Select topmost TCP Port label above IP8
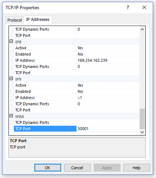 (45, 35)
